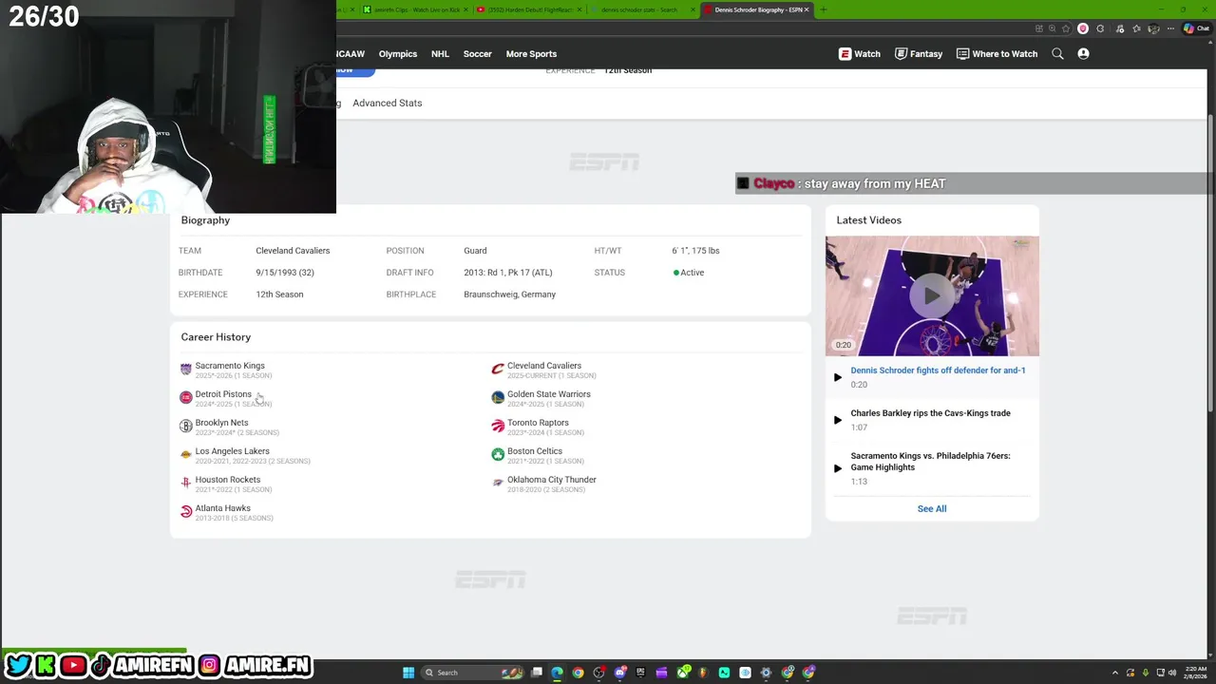Image resolution: width=1216 pixels, height=684 pixels.
Task: Switch to the Advanced Stats tab
Action: 387,103
